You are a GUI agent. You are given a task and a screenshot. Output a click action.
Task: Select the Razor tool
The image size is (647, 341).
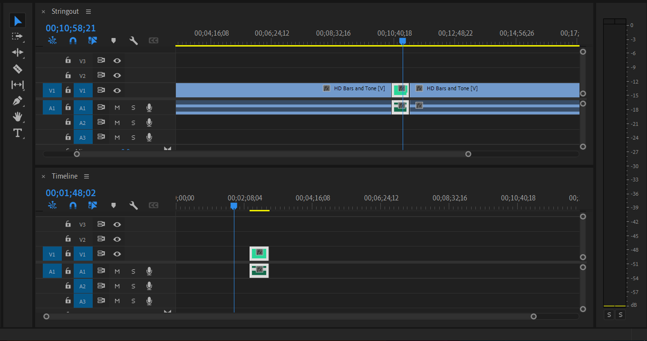[18, 69]
